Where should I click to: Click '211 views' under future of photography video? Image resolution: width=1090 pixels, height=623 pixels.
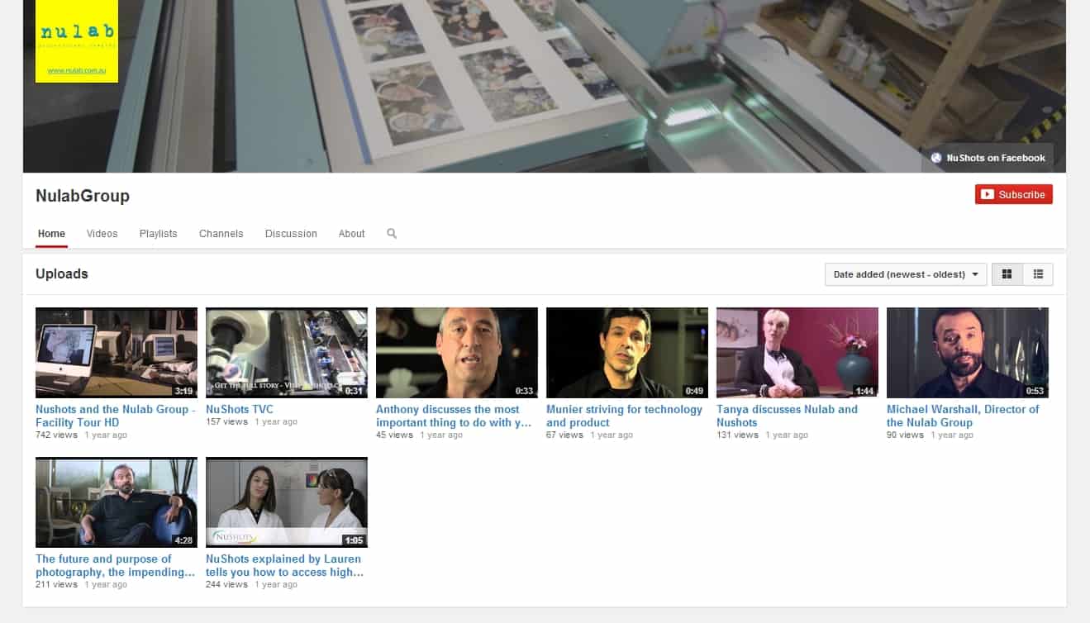pos(56,584)
